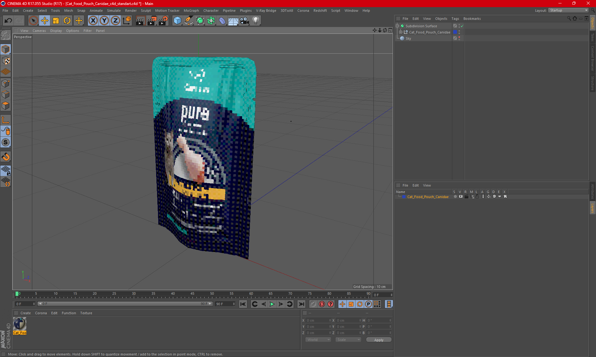
Task: Toggle Subdivision Surface enable checkmark
Action: click(462, 26)
